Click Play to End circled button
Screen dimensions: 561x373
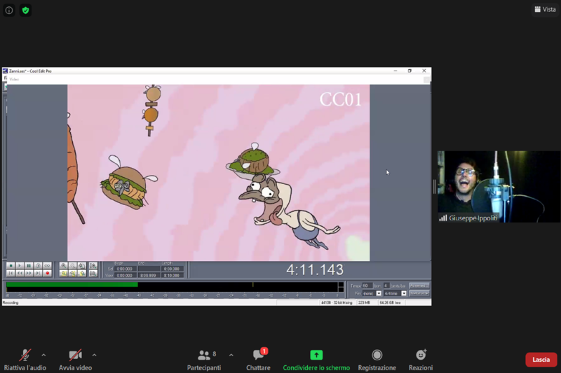point(38,265)
